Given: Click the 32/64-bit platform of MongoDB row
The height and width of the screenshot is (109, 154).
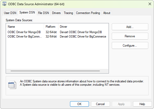Looking at the screenshot, I should 51,32.
